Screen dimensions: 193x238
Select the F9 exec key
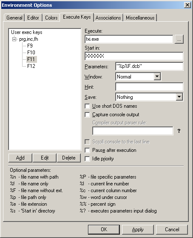[x=30, y=46]
